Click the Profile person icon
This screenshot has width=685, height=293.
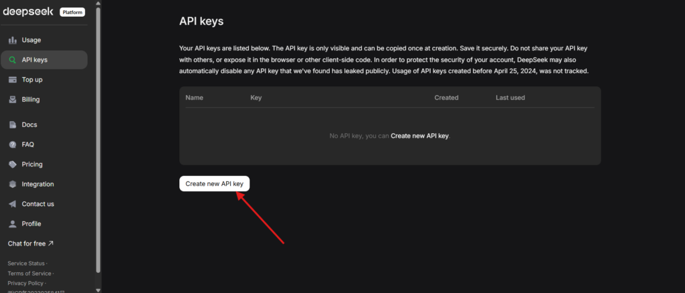click(x=13, y=224)
